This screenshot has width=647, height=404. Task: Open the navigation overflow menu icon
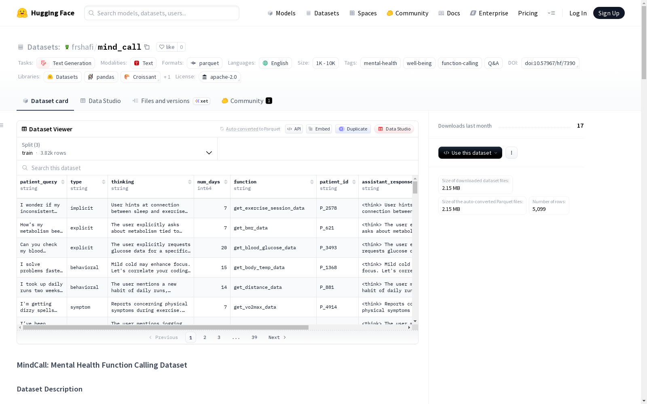(551, 13)
